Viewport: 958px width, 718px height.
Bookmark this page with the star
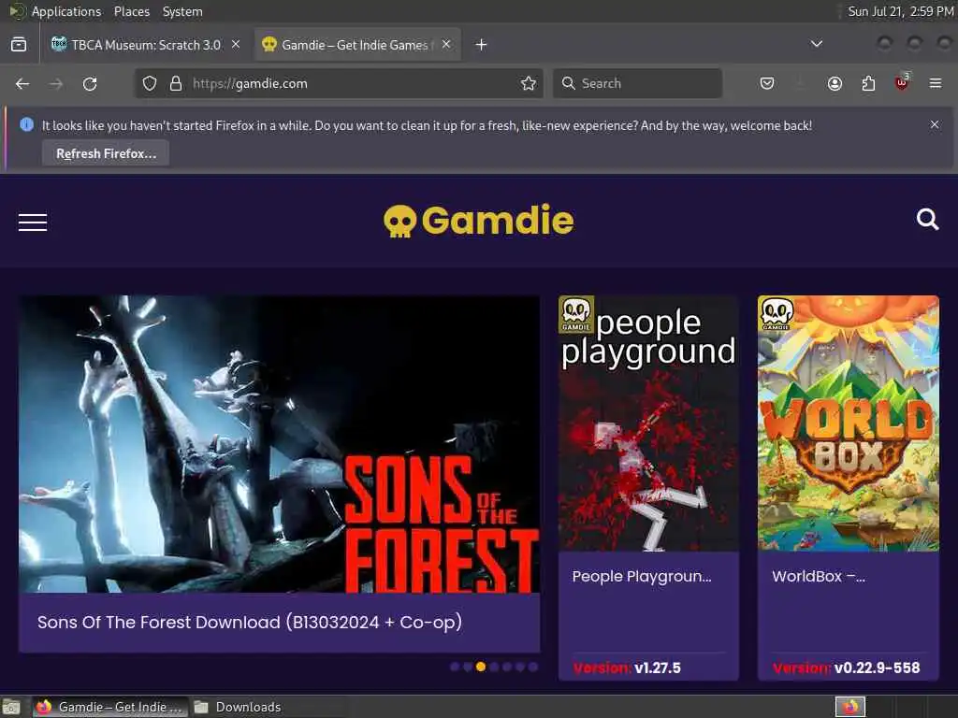click(x=529, y=83)
